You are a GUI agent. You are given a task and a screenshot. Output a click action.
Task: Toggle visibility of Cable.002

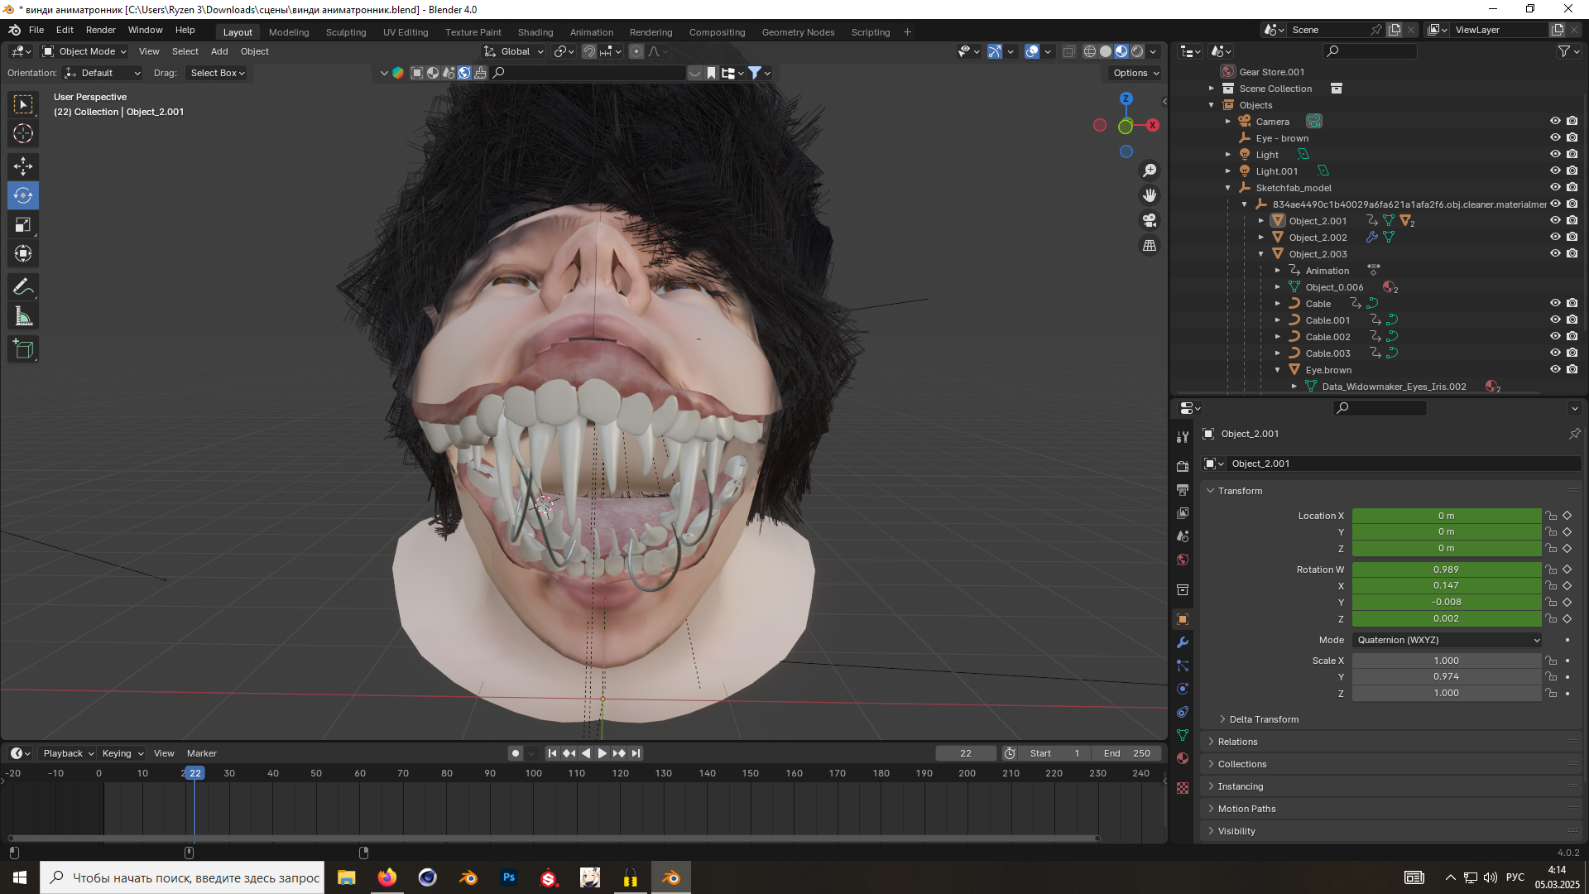pos(1555,337)
